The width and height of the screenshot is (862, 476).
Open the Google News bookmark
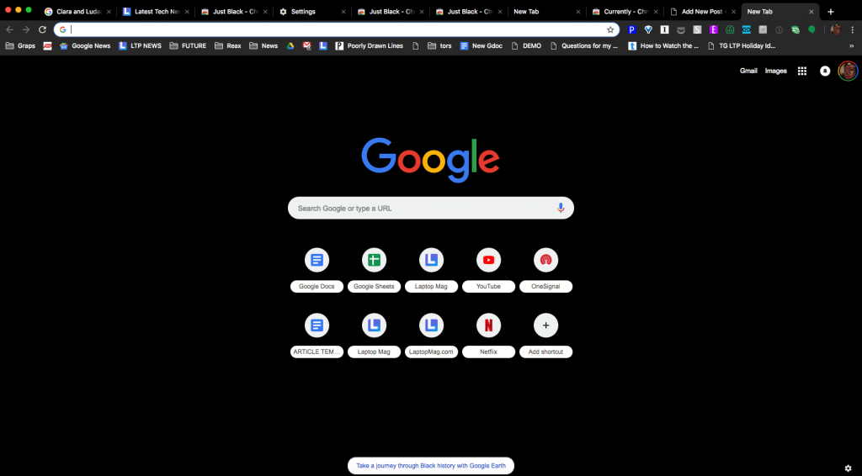85,46
